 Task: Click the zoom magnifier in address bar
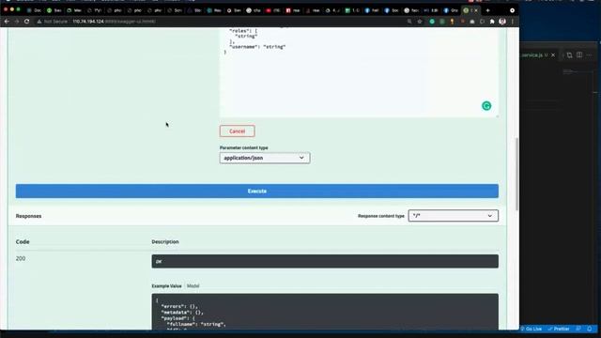click(409, 22)
